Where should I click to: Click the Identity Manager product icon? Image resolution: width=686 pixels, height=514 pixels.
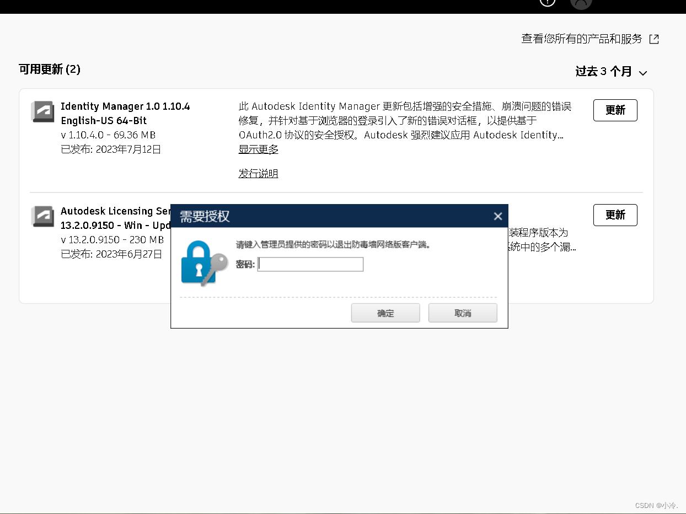coord(42,112)
